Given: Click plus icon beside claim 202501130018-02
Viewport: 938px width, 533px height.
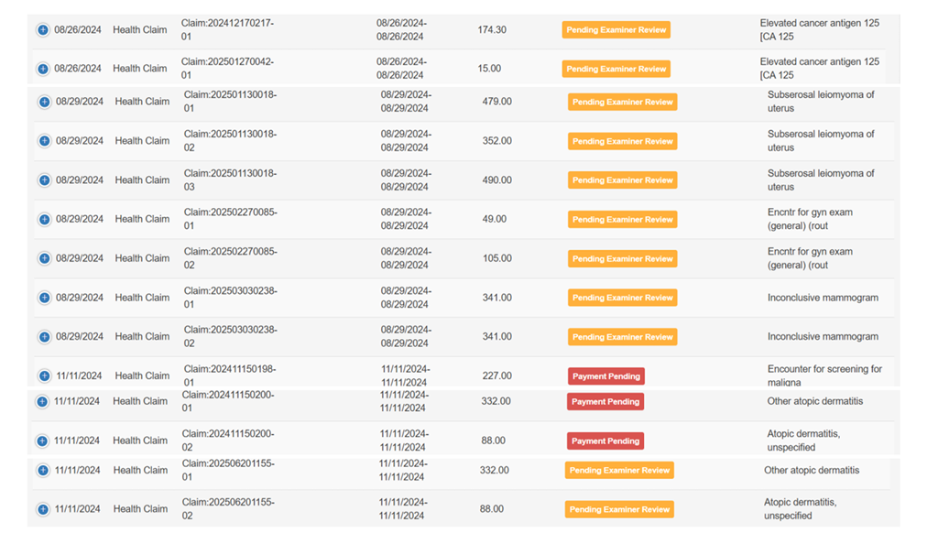Looking at the screenshot, I should [x=44, y=141].
